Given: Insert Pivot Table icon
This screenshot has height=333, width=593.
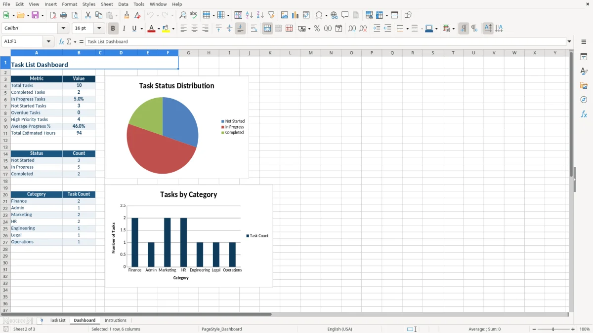Looking at the screenshot, I should pyautogui.click(x=306, y=15).
